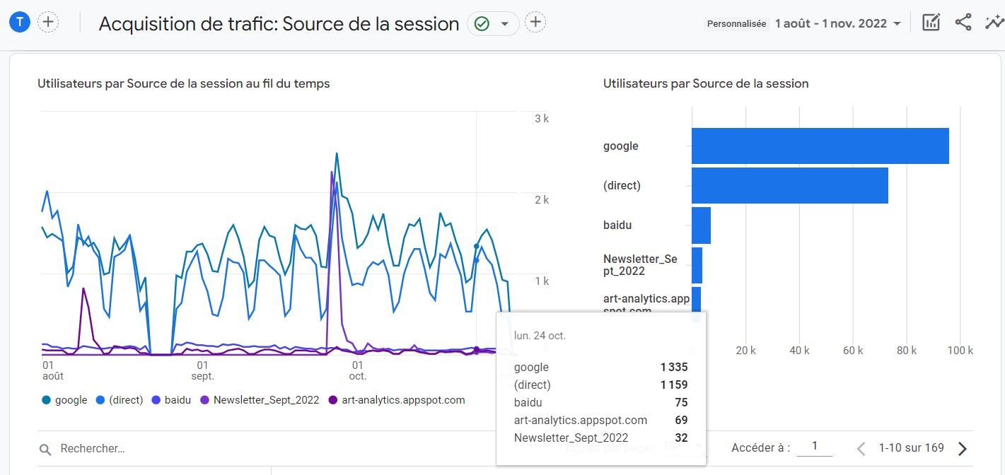Click the blue T avatar icon
The image size is (1005, 475).
19,22
